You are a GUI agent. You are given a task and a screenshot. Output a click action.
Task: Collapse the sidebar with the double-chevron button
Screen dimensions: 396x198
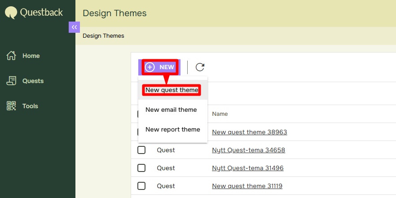click(x=74, y=27)
